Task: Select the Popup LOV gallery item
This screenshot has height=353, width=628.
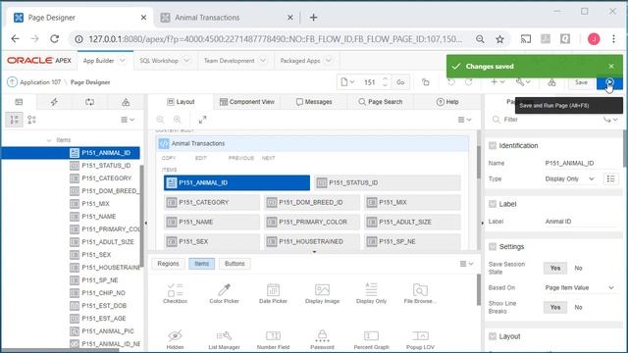Action: tap(420, 340)
